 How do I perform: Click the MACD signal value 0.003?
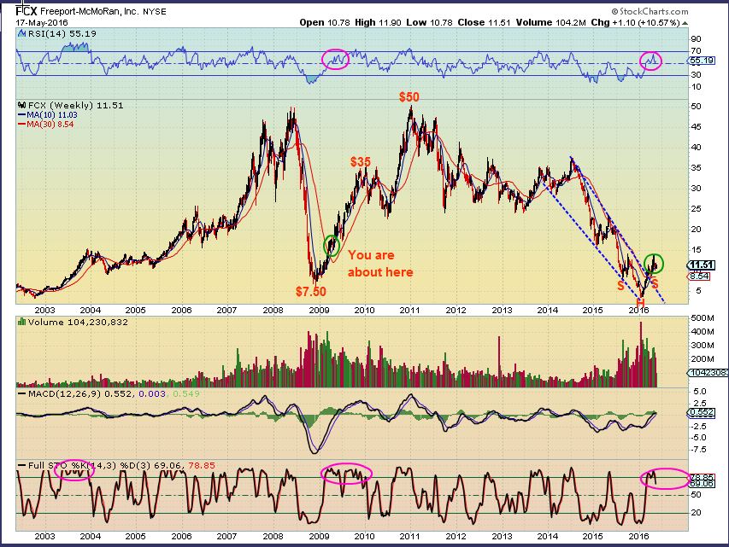point(151,393)
